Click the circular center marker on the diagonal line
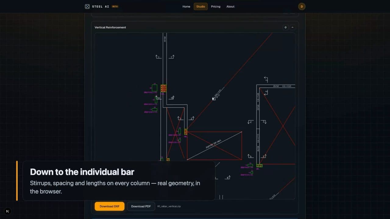This screenshot has height=219, width=390. click(x=214, y=99)
